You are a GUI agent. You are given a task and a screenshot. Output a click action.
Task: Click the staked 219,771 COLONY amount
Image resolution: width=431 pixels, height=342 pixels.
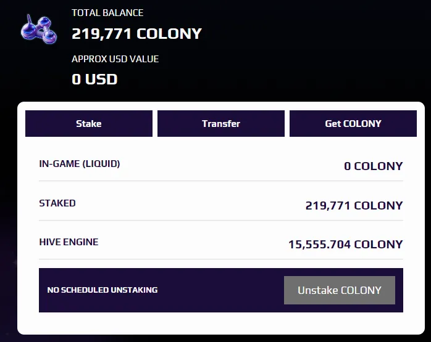coord(354,205)
